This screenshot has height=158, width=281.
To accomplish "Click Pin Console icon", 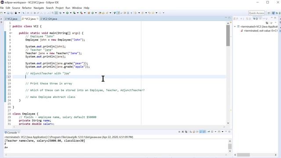I will [209, 132].
